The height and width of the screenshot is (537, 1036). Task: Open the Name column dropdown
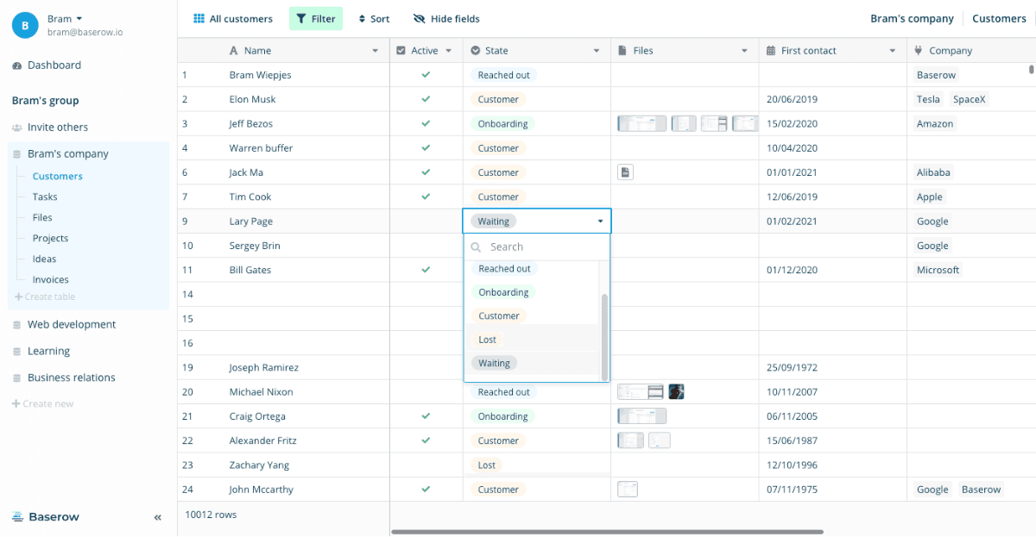coord(376,50)
